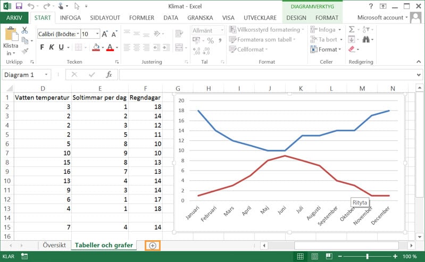Click Microsoft account dropdown
The width and height of the screenshot is (425, 262).
point(382,18)
